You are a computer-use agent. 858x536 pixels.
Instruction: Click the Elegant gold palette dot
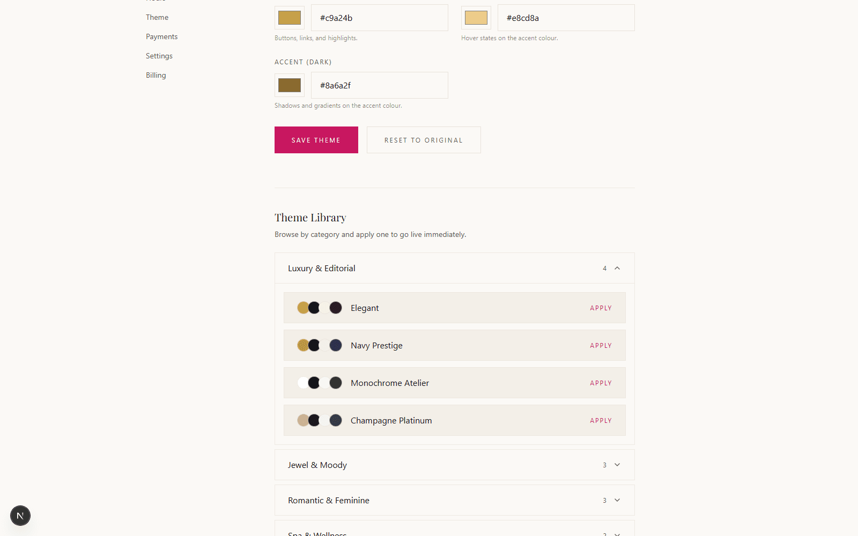303,308
